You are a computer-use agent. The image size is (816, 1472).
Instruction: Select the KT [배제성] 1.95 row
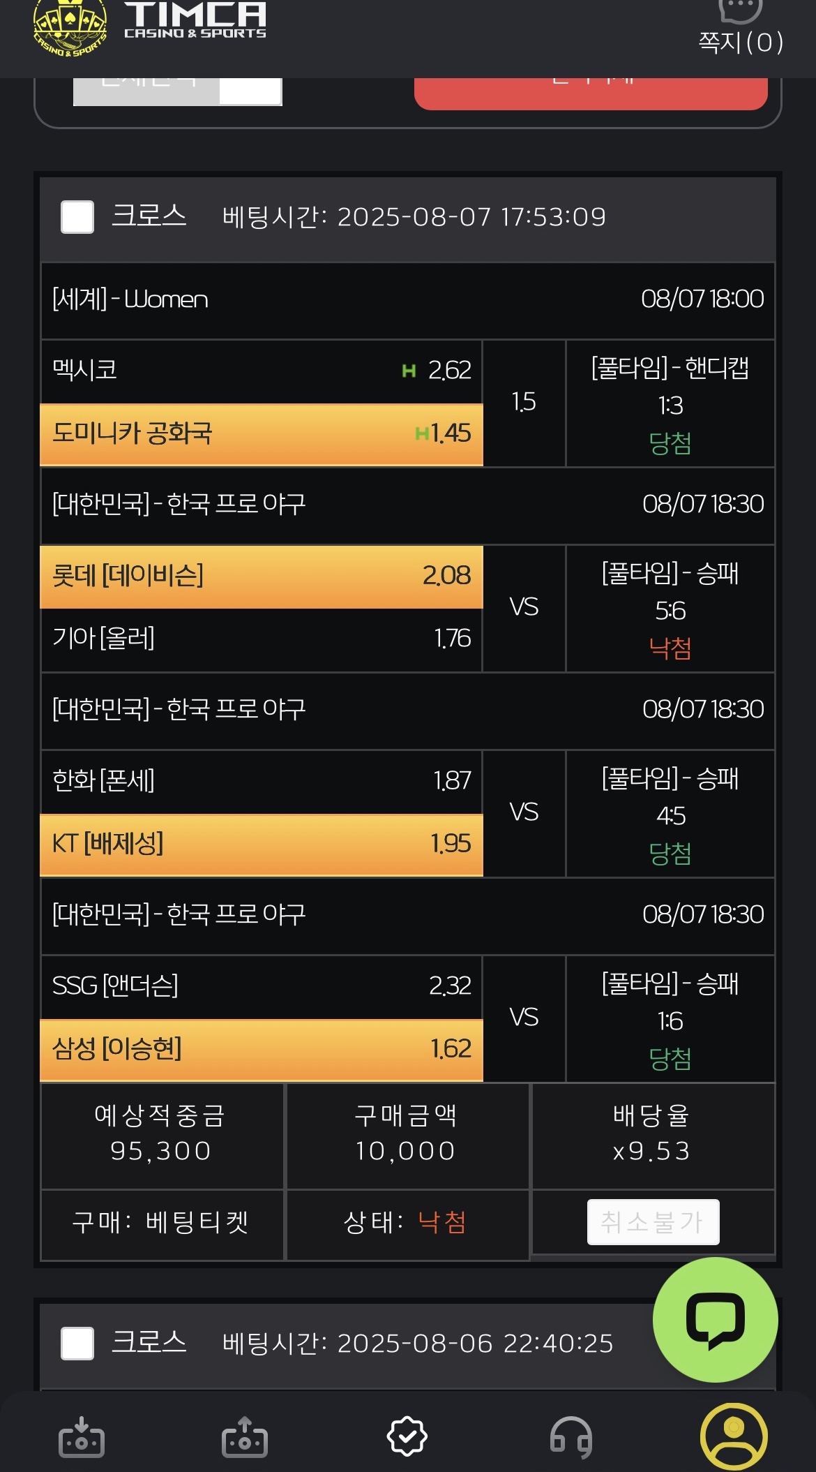(262, 845)
